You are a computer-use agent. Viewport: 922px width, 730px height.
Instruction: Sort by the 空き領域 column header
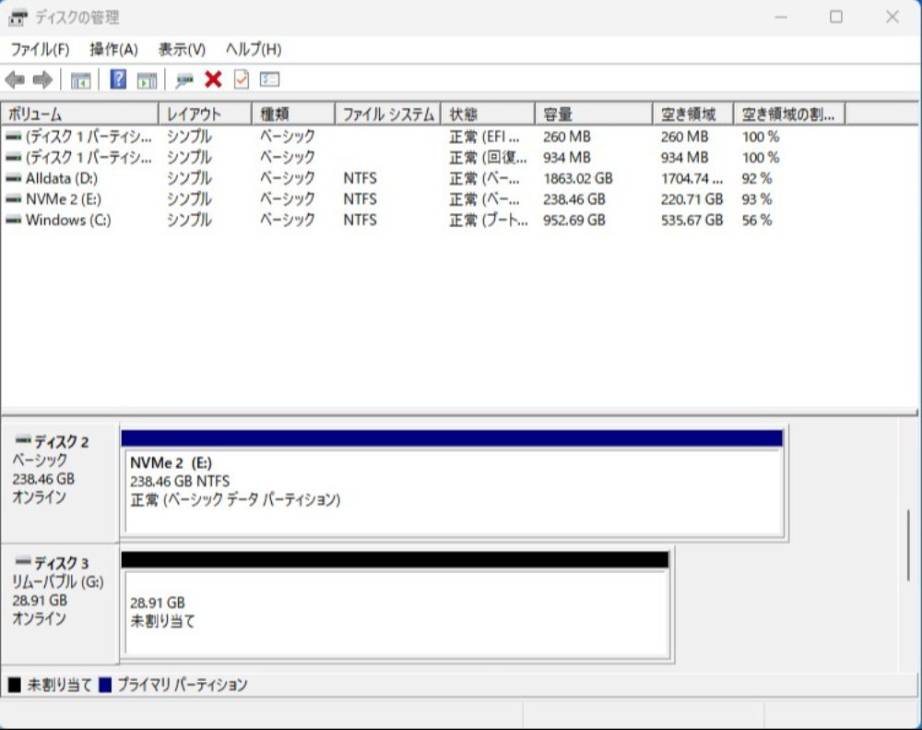pos(693,114)
